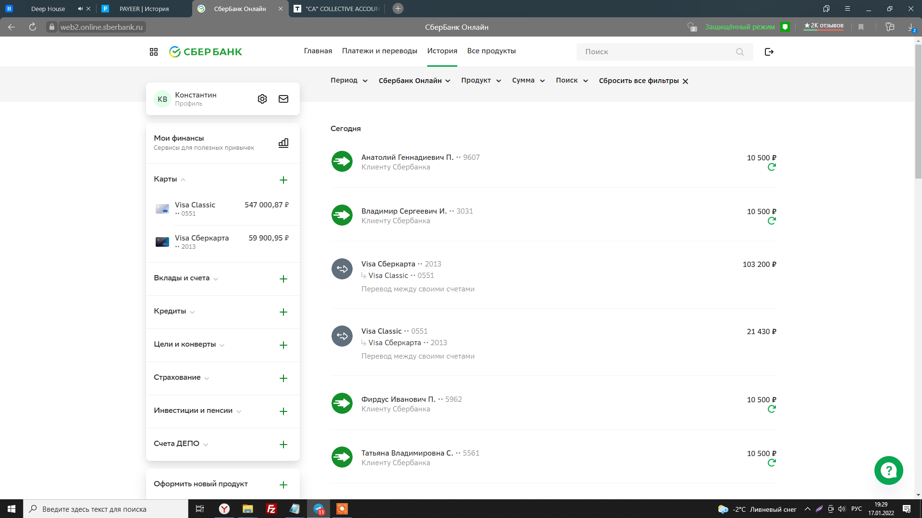Toggle the protected mode shield indicator
The image size is (922, 518).
point(785,27)
